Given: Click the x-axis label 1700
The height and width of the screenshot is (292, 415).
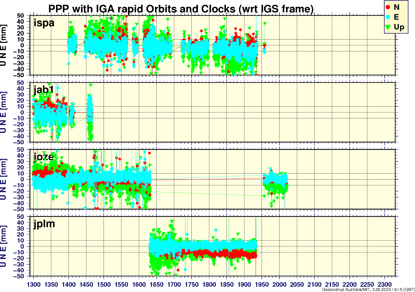Looking at the screenshot, I should point(174,284).
